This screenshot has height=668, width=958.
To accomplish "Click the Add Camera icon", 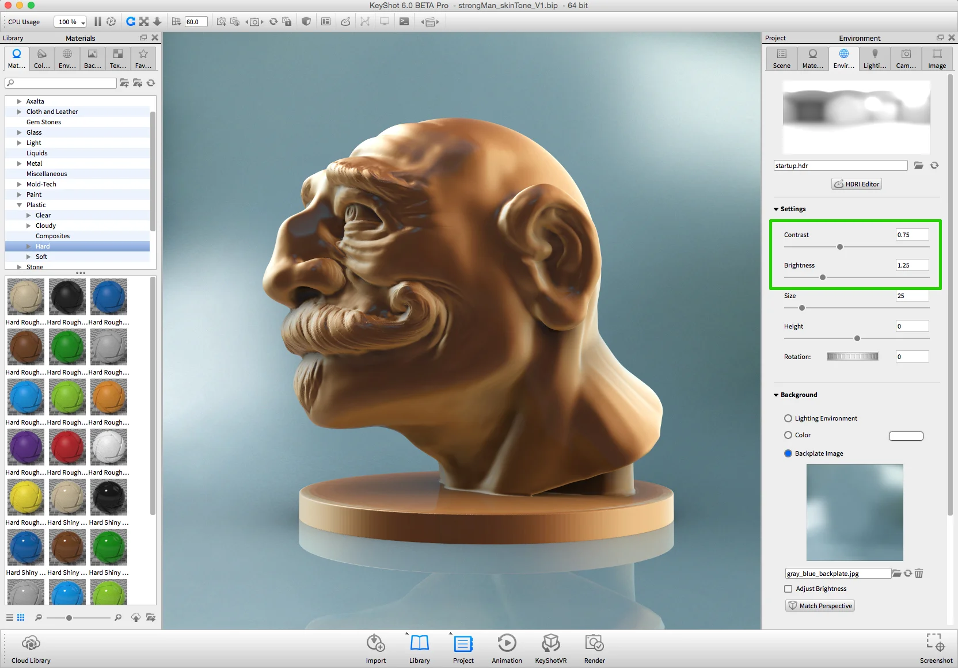I will 221,21.
